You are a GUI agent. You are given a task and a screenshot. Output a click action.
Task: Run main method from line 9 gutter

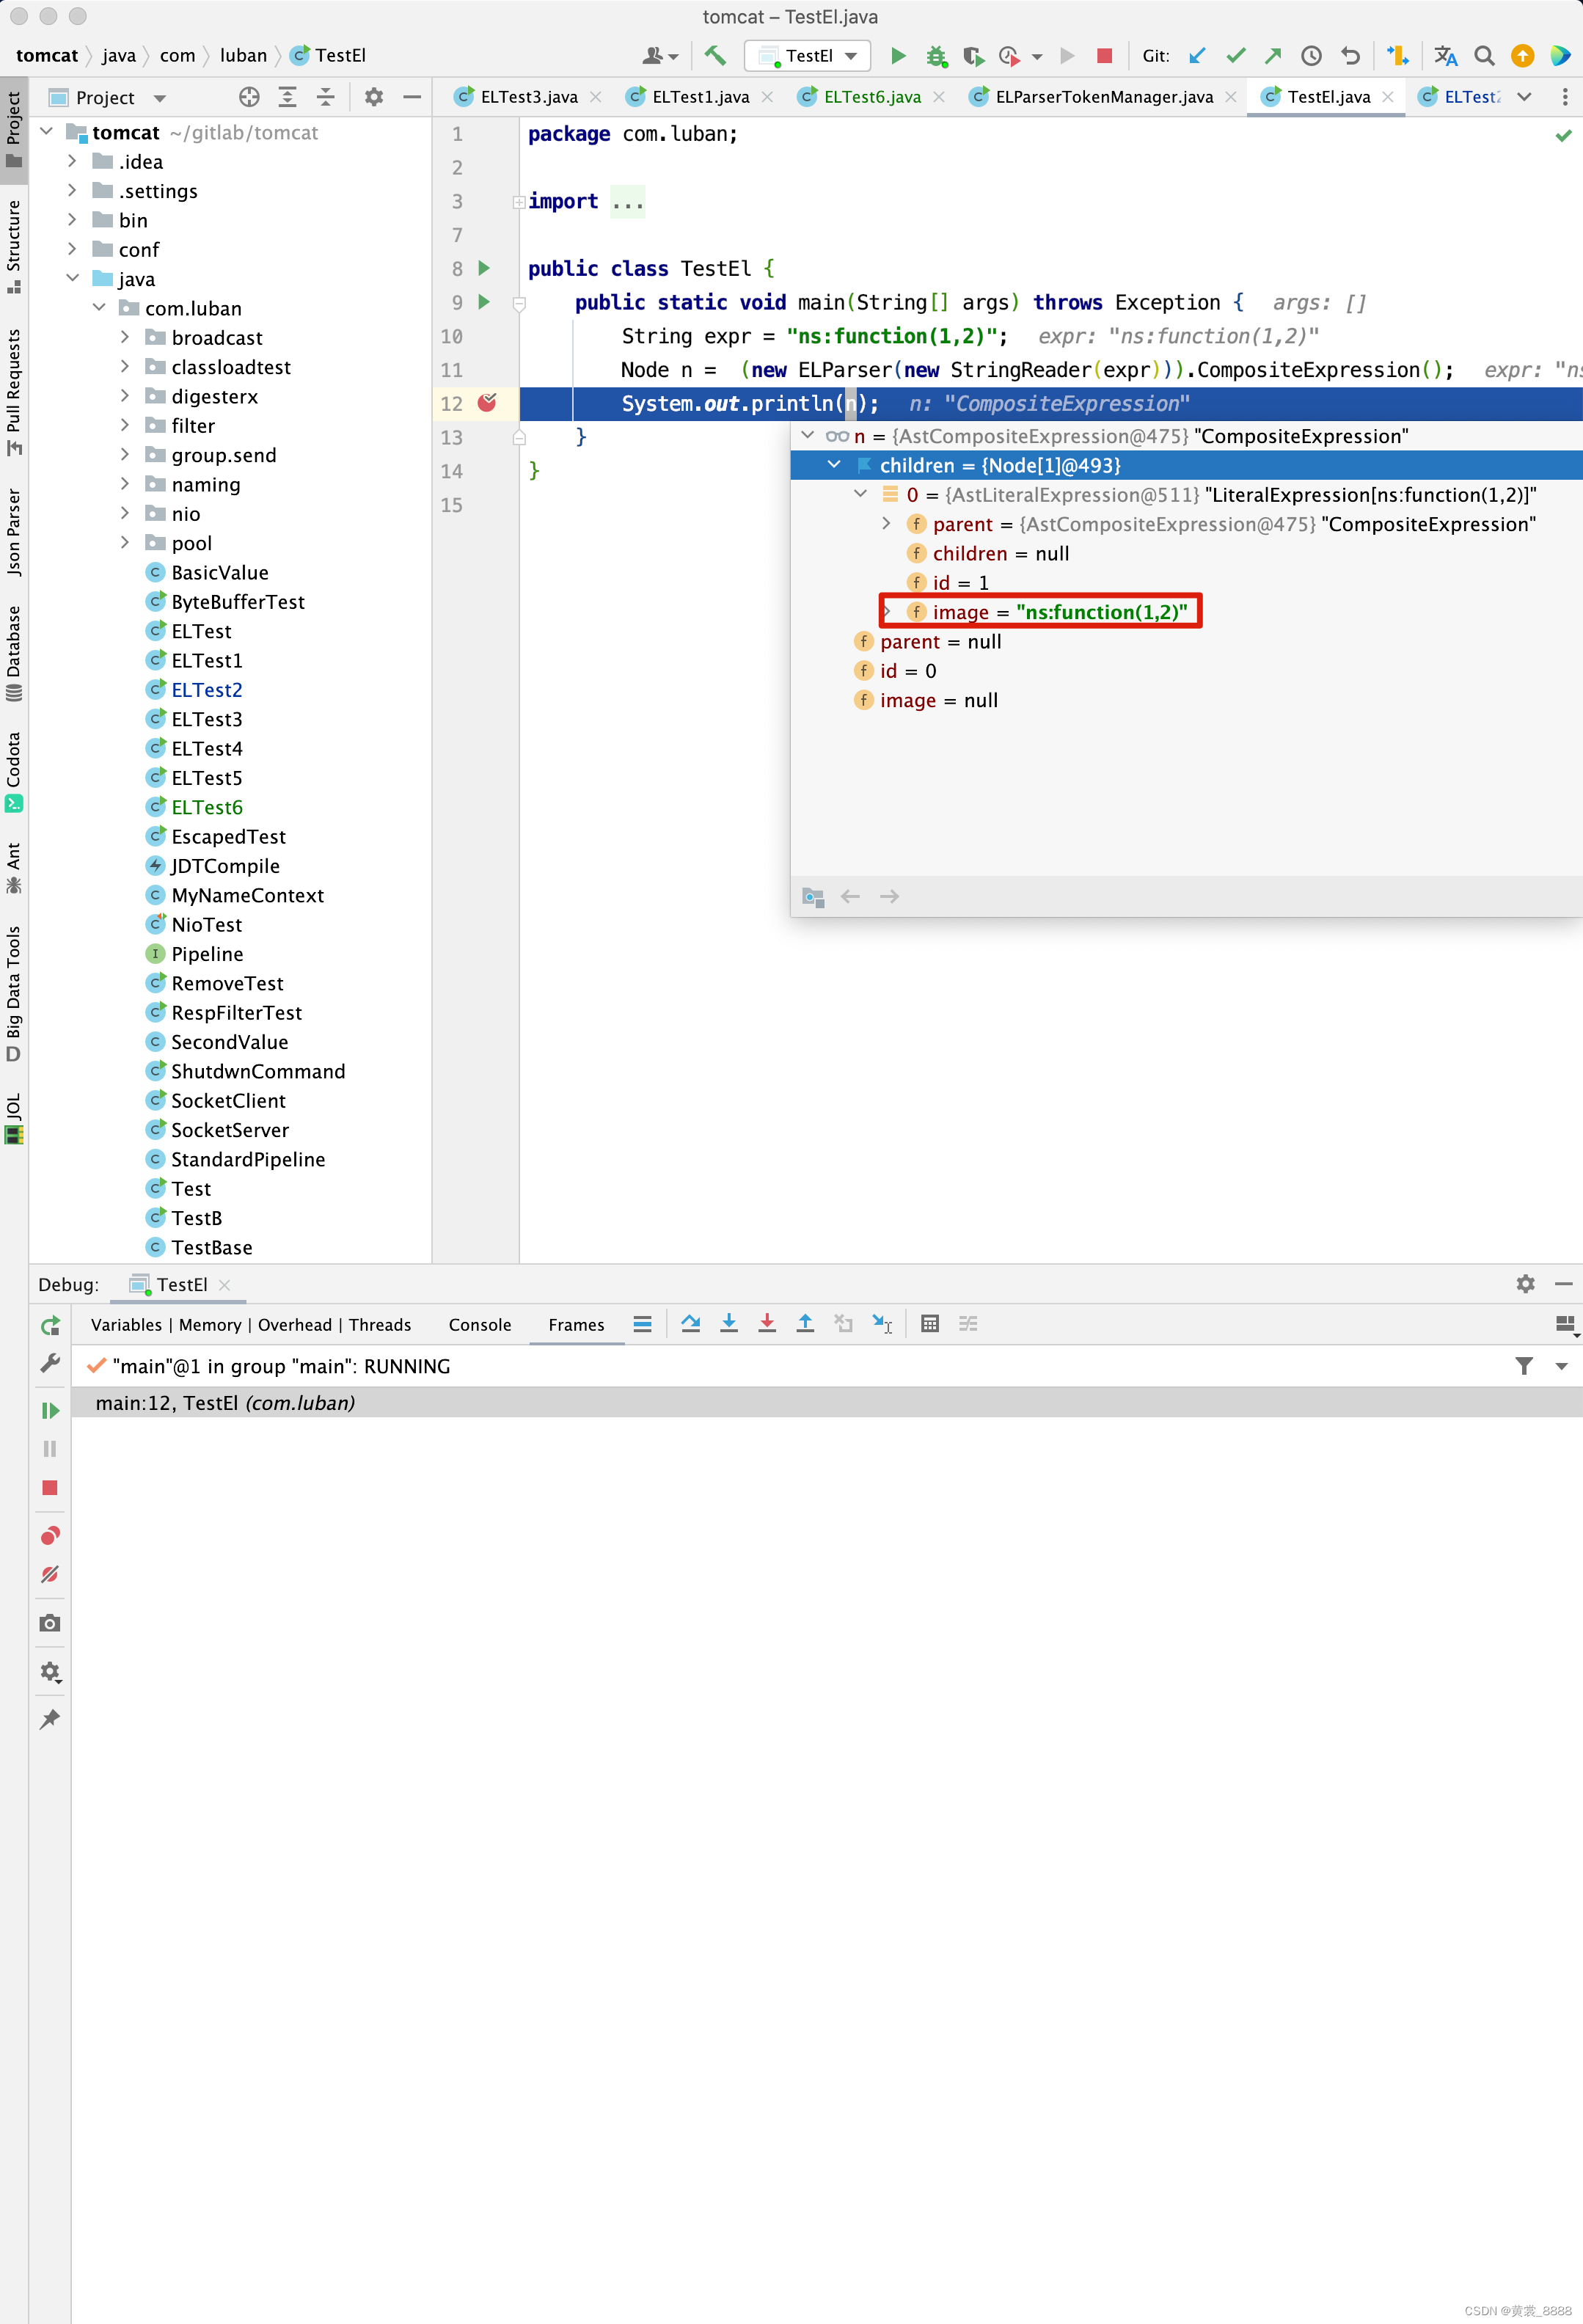coord(484,301)
